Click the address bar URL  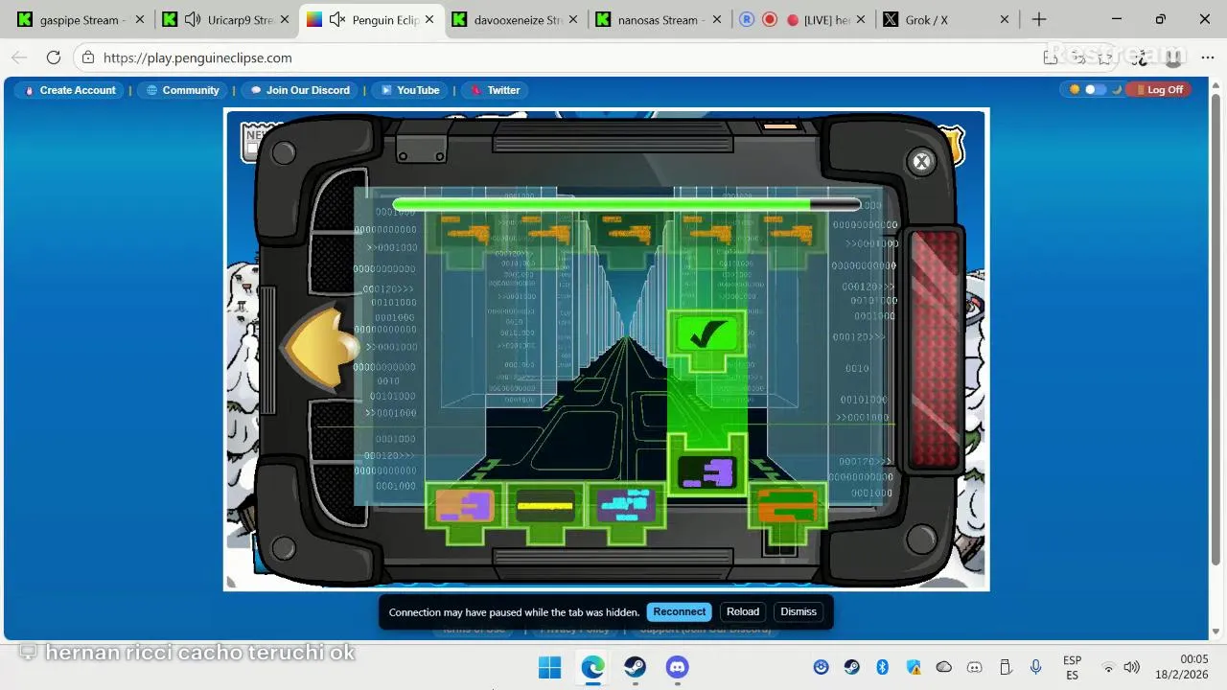click(197, 57)
